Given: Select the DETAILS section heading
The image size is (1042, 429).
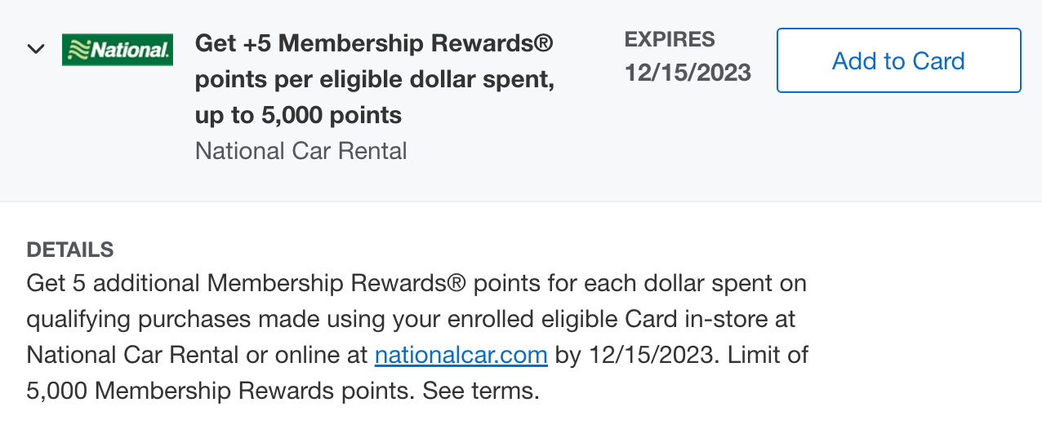Looking at the screenshot, I should click(70, 250).
